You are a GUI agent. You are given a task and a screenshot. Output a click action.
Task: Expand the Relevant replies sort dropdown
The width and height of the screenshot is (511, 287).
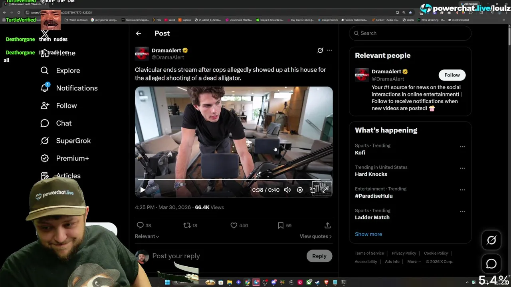(x=147, y=236)
